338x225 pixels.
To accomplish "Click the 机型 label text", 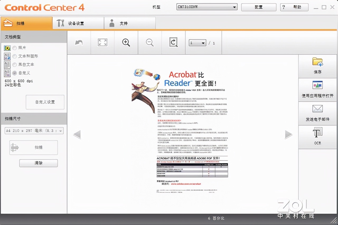I will [156, 7].
